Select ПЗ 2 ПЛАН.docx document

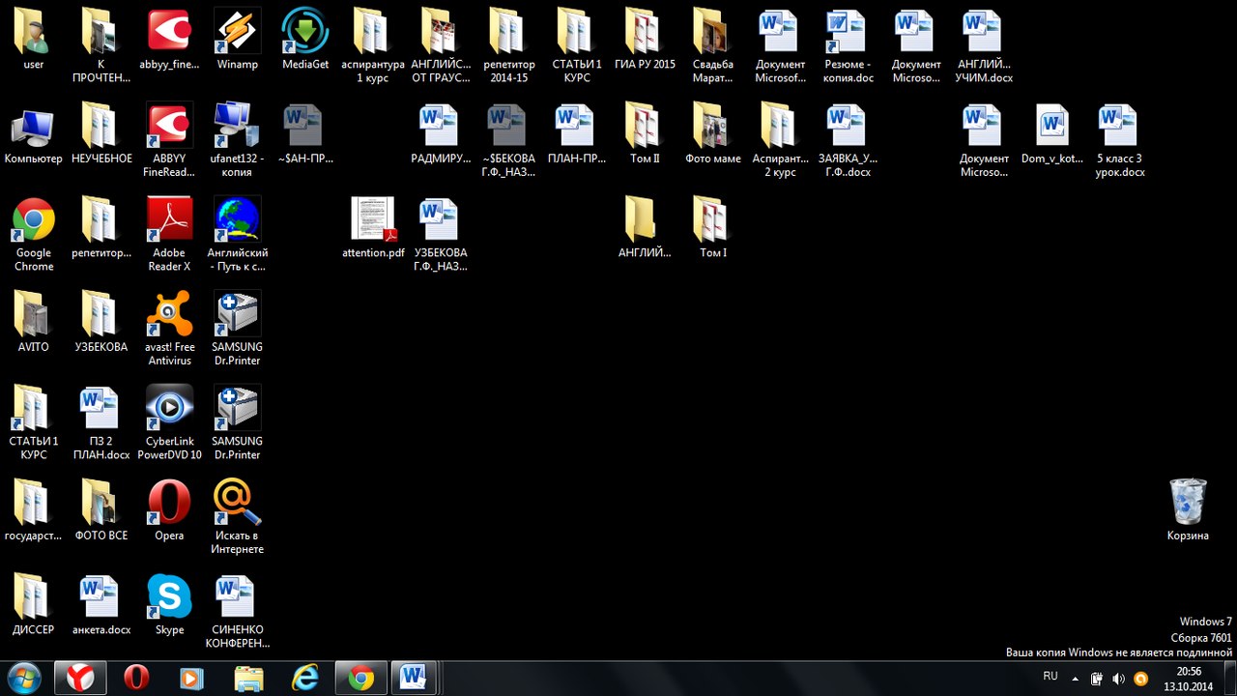pos(101,420)
